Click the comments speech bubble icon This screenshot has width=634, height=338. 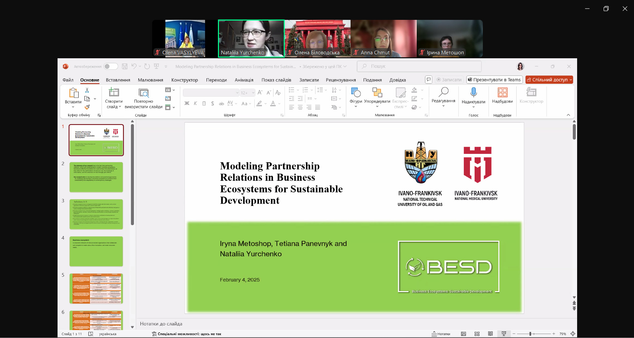(x=428, y=80)
